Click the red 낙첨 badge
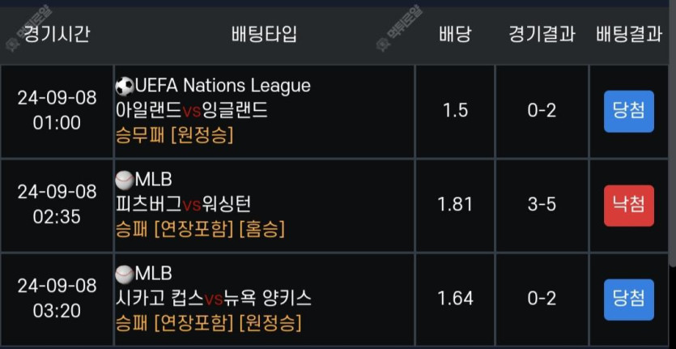676x349 pixels. (628, 206)
